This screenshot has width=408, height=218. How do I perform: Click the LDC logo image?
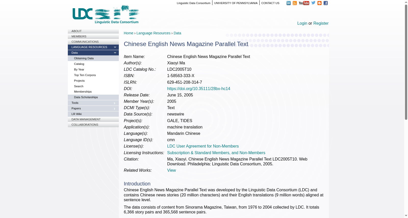(x=106, y=14)
